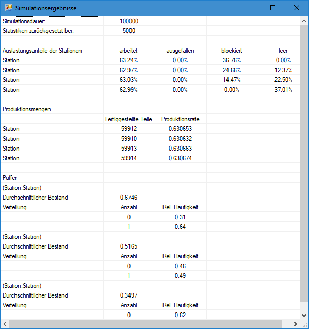Image resolution: width=309 pixels, height=329 pixels.
Task: Click the vertical scrollbar thumb
Action: 304,163
